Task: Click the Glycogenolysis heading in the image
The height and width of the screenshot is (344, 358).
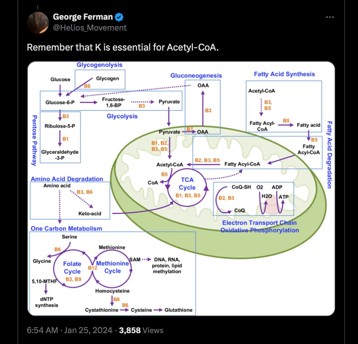Action: click(99, 65)
